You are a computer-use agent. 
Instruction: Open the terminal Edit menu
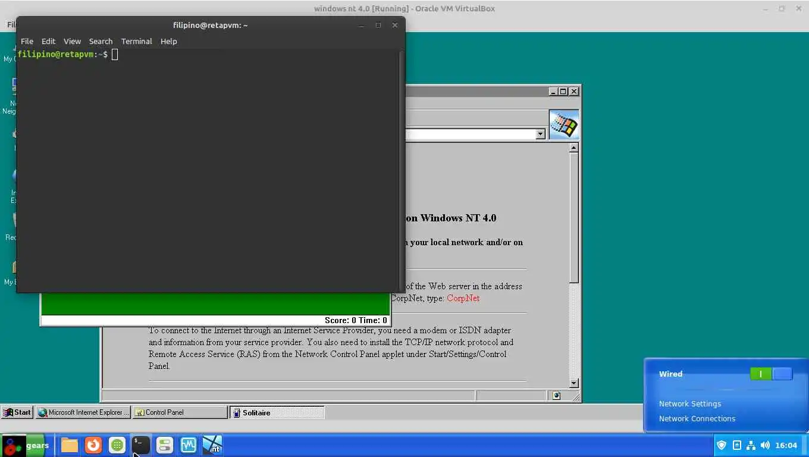[48, 41]
